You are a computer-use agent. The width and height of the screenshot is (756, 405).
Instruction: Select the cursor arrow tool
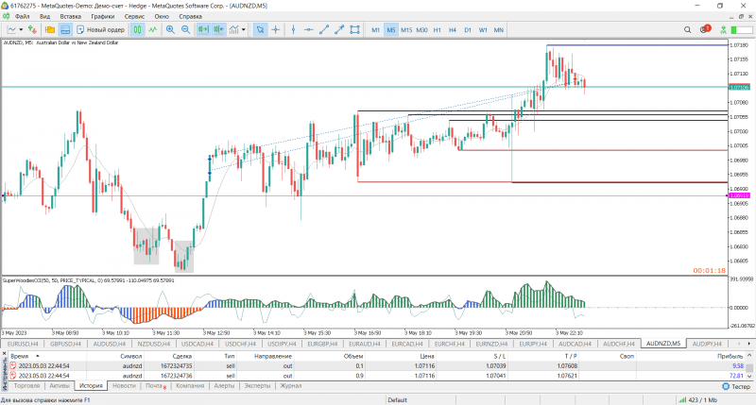(261, 30)
